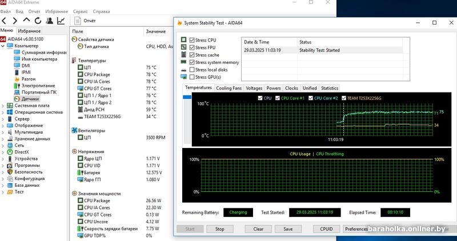This screenshot has width=457, height=241.
Task: Enable Stress local disks checkbox
Action: point(192,70)
